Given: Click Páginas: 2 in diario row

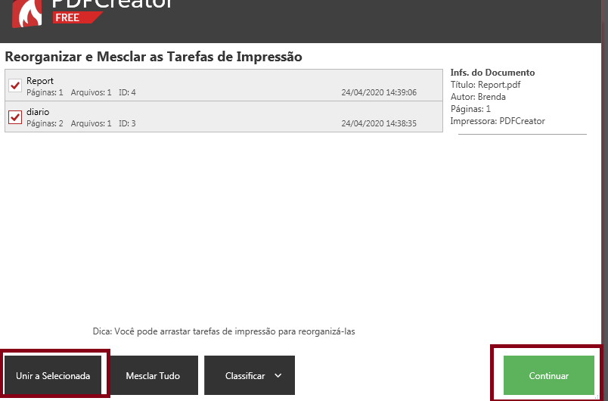Looking at the screenshot, I should click(45, 123).
